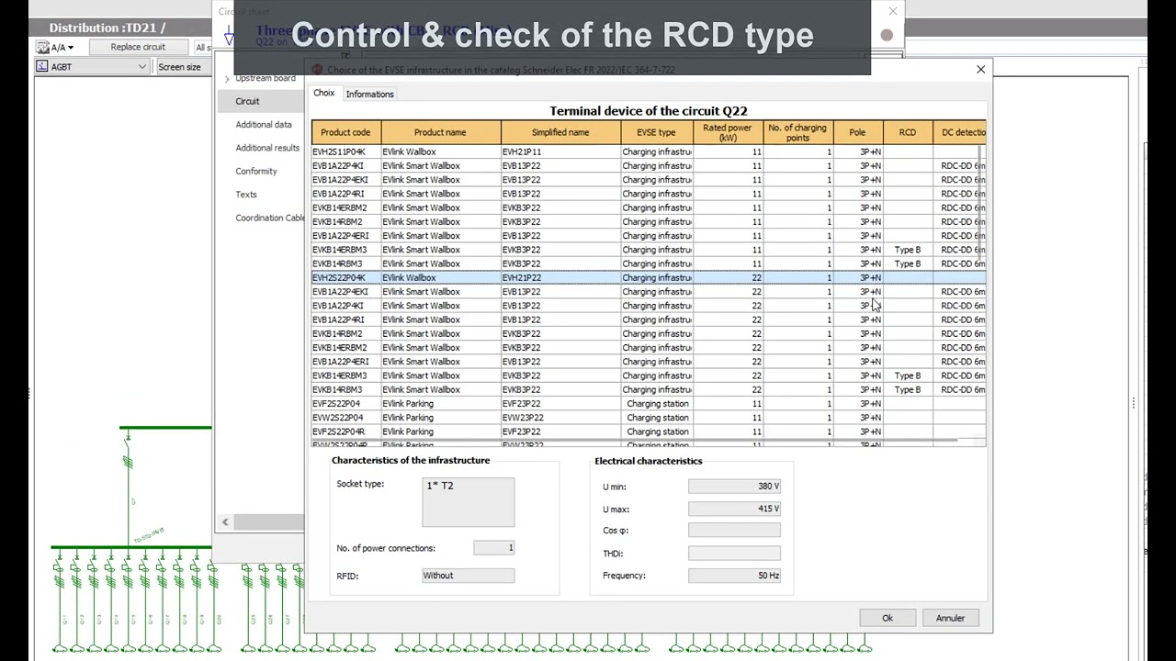
Task: Click the Product name column header
Action: [440, 132]
